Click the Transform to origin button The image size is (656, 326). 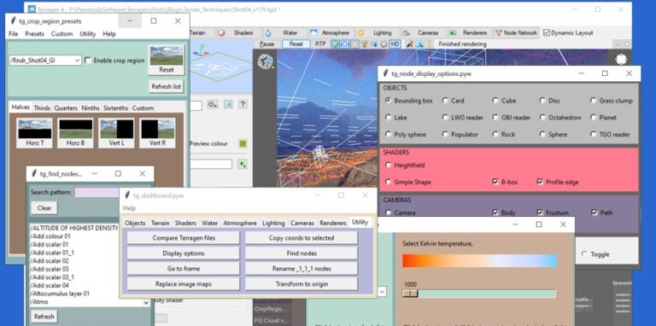coord(302,284)
